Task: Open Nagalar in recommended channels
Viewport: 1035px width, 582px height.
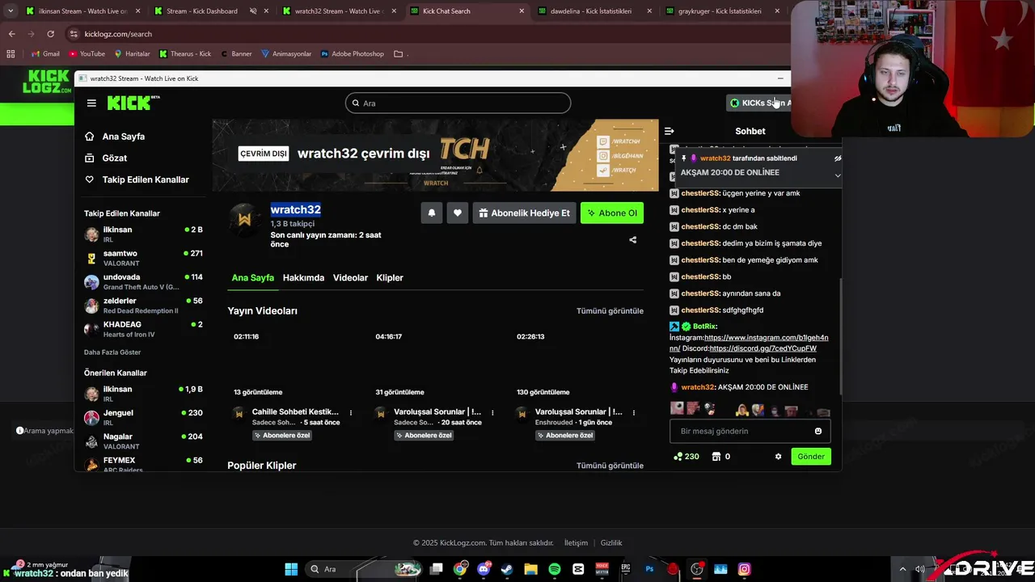Action: pos(143,441)
